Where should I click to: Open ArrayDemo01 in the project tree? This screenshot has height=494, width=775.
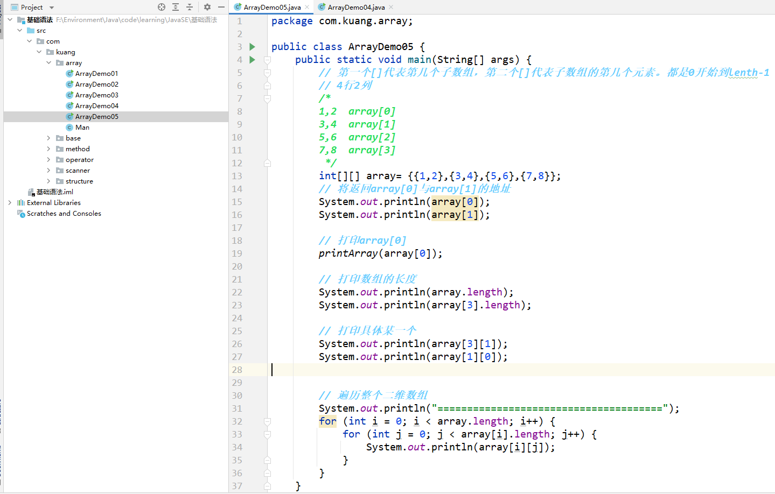96,74
